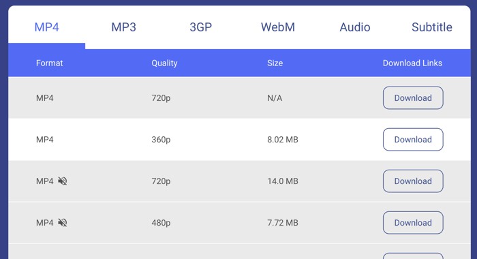
Task: Select the 8.02 MB size value
Action: point(283,140)
